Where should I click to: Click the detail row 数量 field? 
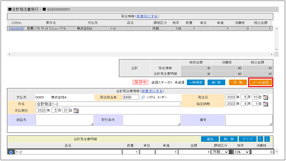(x=131, y=152)
